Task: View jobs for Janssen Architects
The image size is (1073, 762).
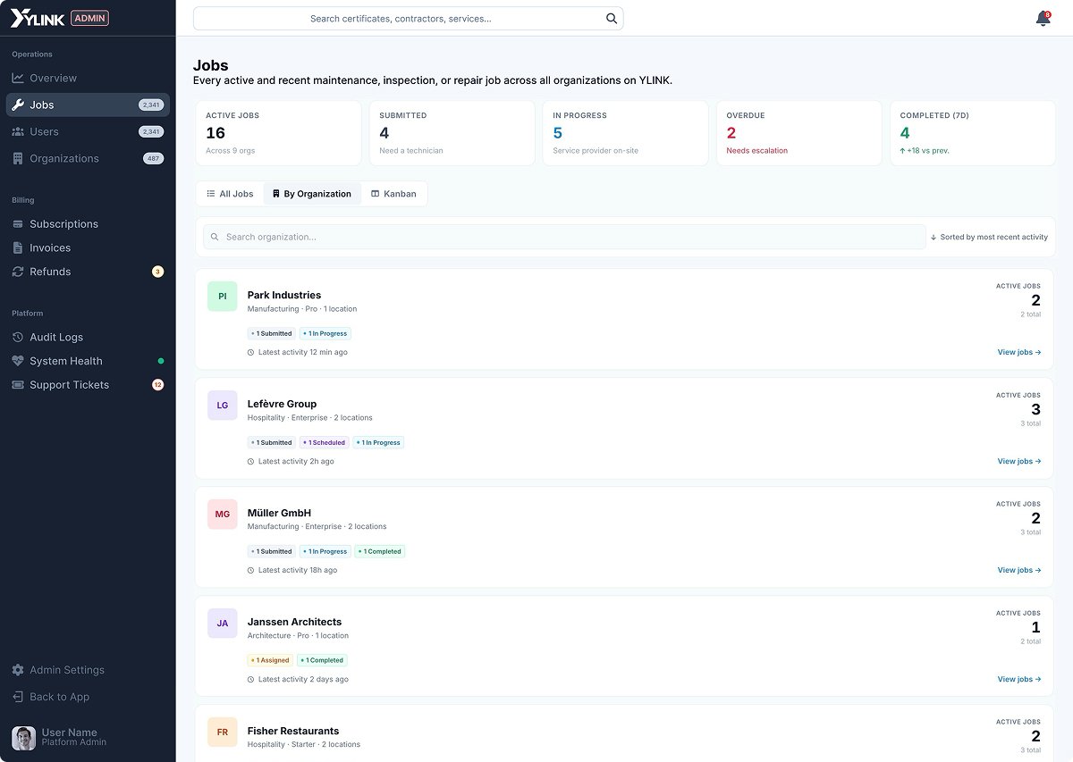Action: point(1019,680)
